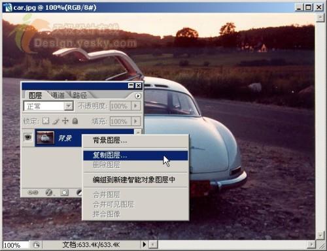Switch to the 路径 tab
This screenshot has width=327, height=251.
click(80, 95)
